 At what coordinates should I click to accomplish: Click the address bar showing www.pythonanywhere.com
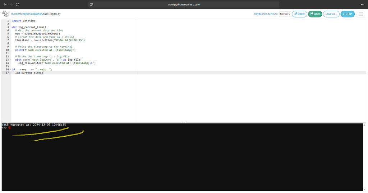tap(184, 4)
